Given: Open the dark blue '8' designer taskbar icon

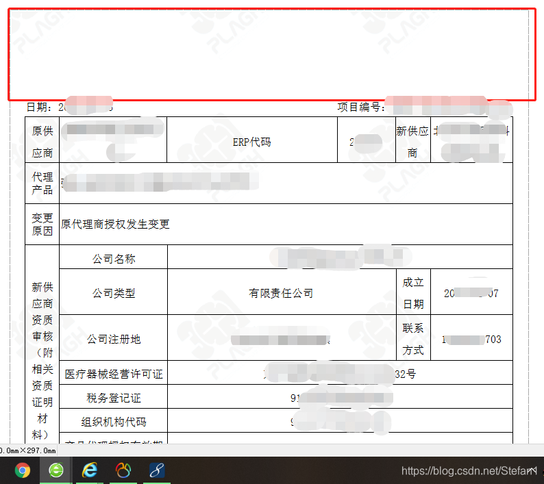Looking at the screenshot, I should click(x=157, y=470).
